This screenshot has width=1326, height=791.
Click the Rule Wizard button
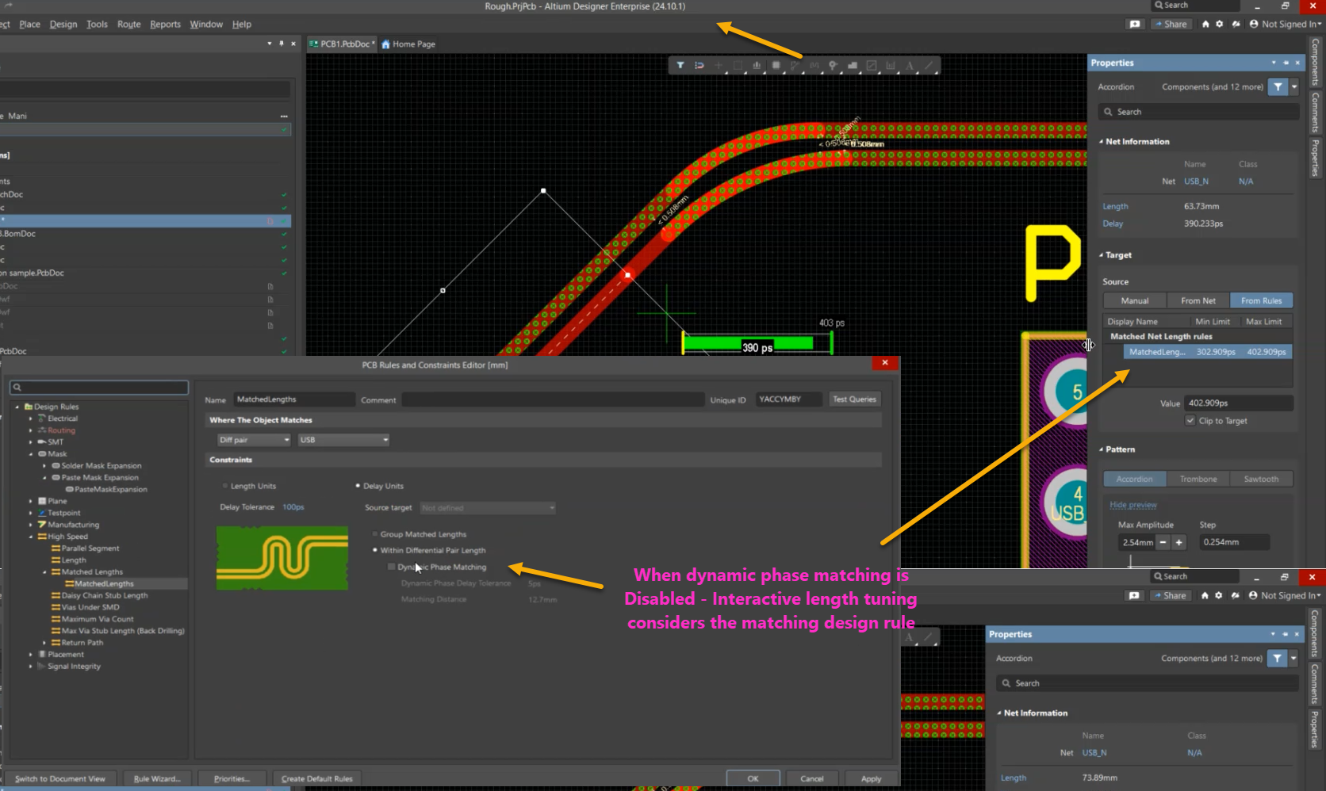(x=157, y=778)
